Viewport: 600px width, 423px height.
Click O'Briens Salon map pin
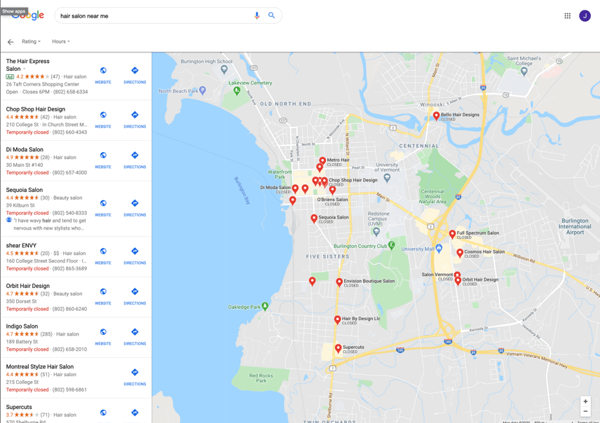332,190
